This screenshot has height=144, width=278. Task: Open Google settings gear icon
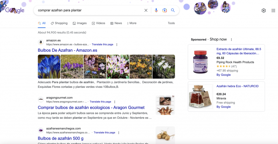[x=264, y=11]
